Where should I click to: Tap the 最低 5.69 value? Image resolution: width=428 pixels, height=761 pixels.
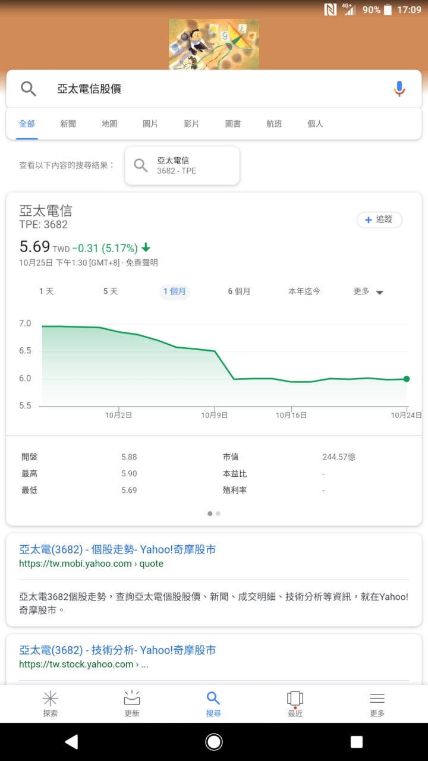(x=129, y=490)
